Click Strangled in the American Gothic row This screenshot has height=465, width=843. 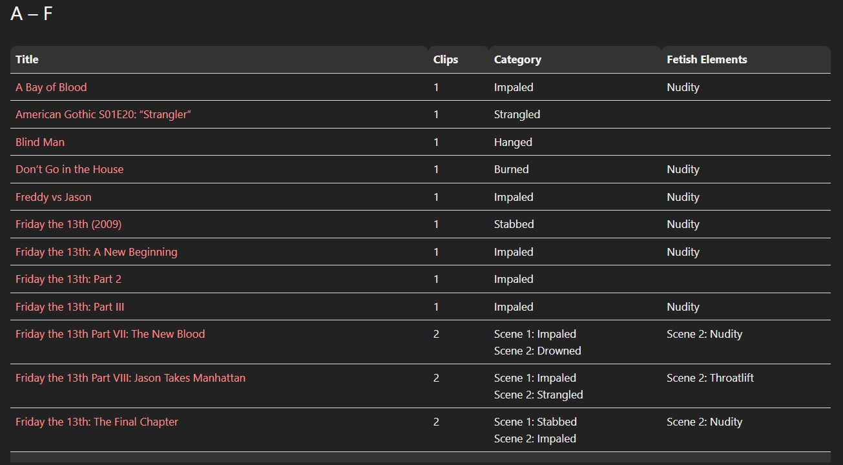(517, 114)
